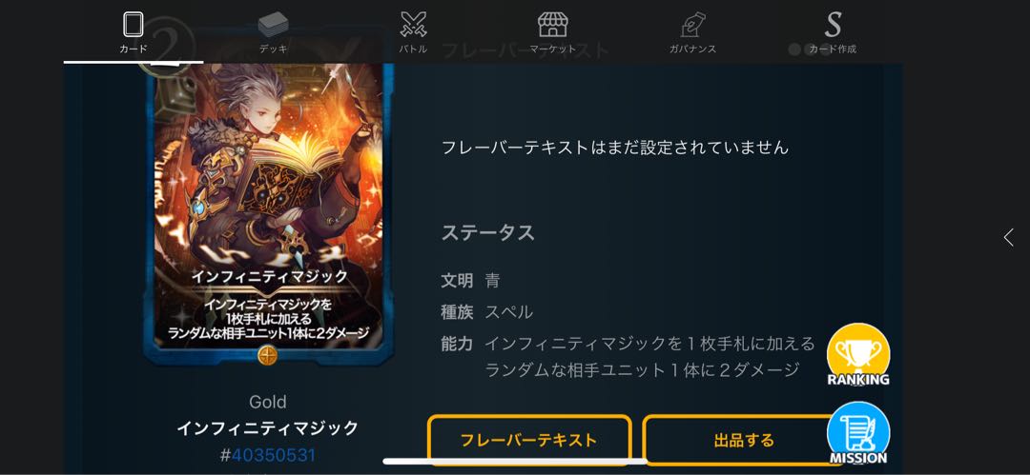Screen dimensions: 1030x475
Task: Open the デッキ deck stack icon
Action: coord(273,25)
